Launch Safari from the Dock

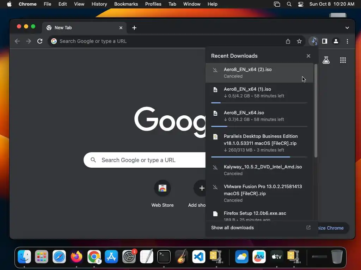tap(59, 256)
